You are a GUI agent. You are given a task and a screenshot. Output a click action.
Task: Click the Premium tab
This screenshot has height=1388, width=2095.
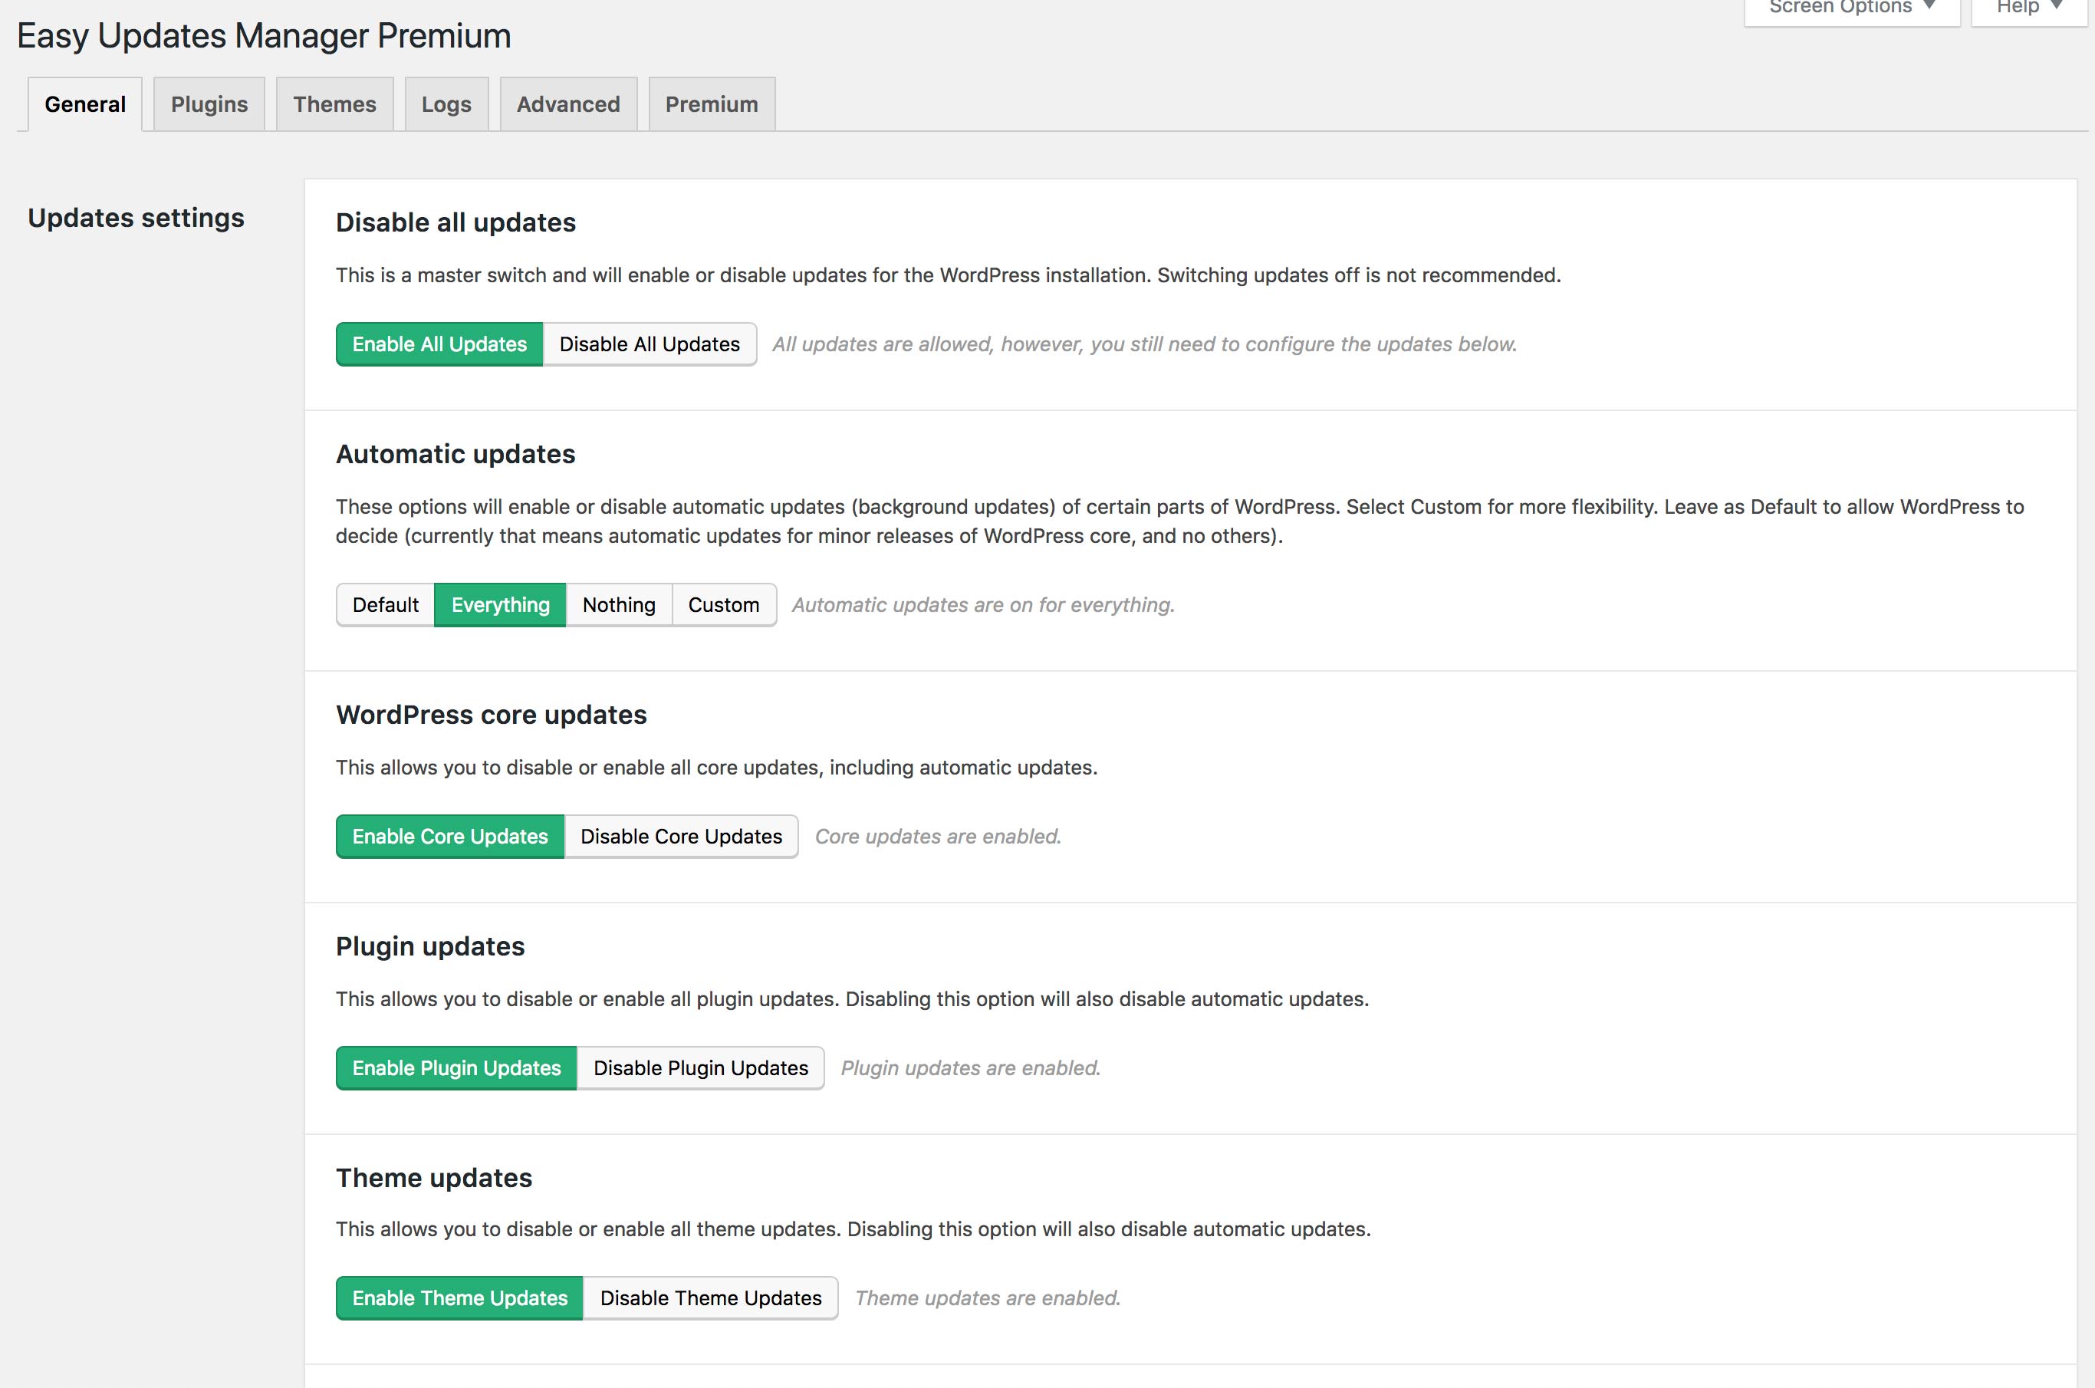(711, 104)
